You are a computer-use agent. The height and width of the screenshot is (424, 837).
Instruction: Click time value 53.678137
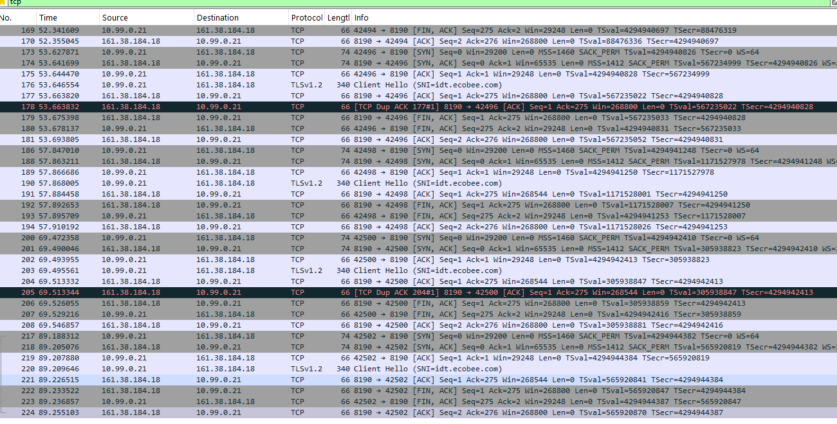pyautogui.click(x=59, y=128)
